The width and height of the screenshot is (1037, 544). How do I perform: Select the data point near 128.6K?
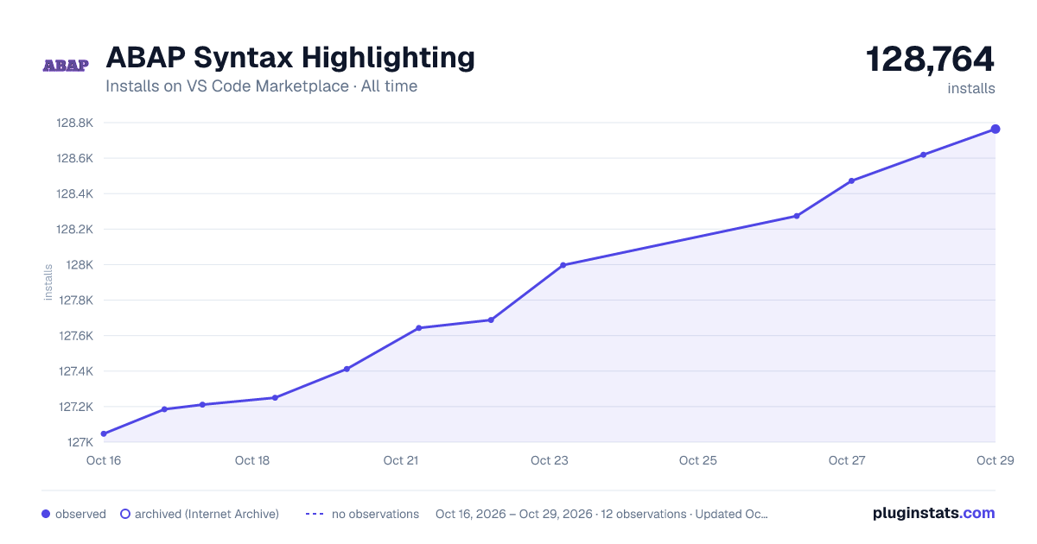924,155
